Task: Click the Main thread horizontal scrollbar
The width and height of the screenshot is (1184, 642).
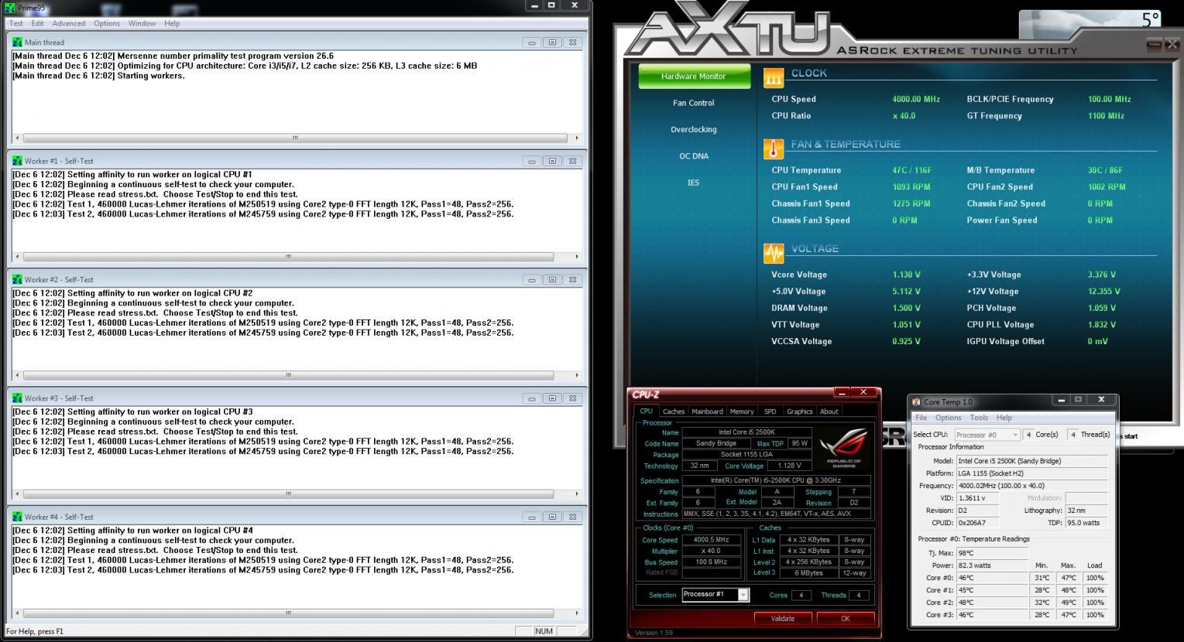Action: tap(295, 138)
